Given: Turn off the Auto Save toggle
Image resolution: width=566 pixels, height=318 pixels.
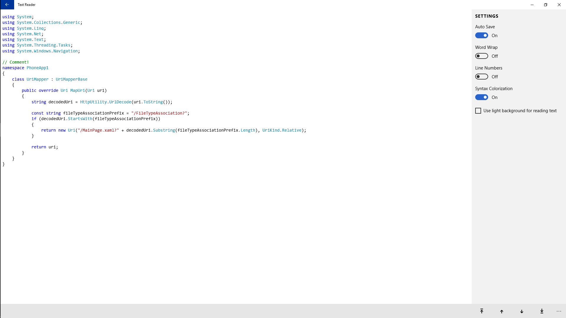Looking at the screenshot, I should tap(482, 35).
